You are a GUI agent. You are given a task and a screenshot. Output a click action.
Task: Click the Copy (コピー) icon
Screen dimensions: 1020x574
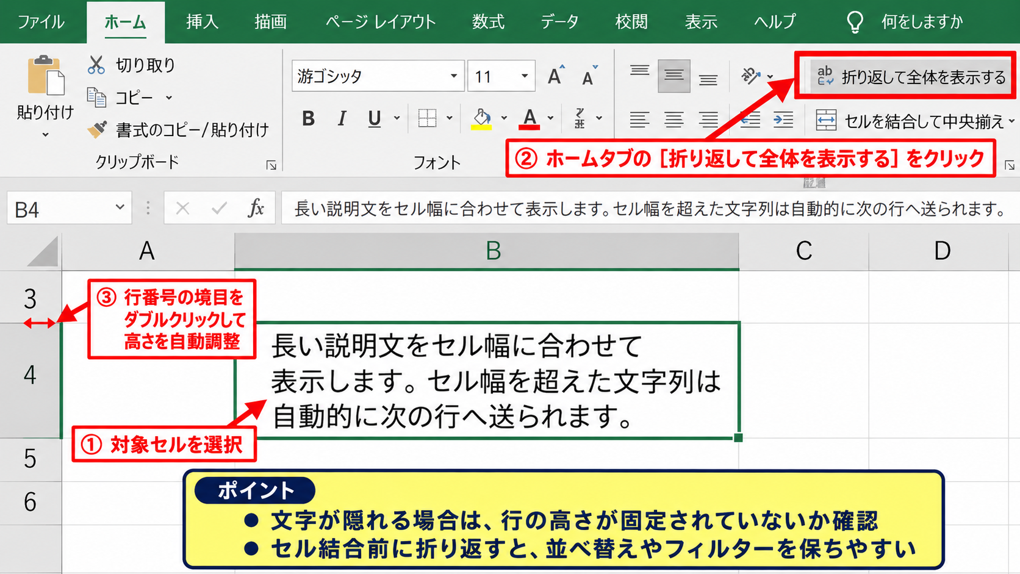click(x=96, y=97)
